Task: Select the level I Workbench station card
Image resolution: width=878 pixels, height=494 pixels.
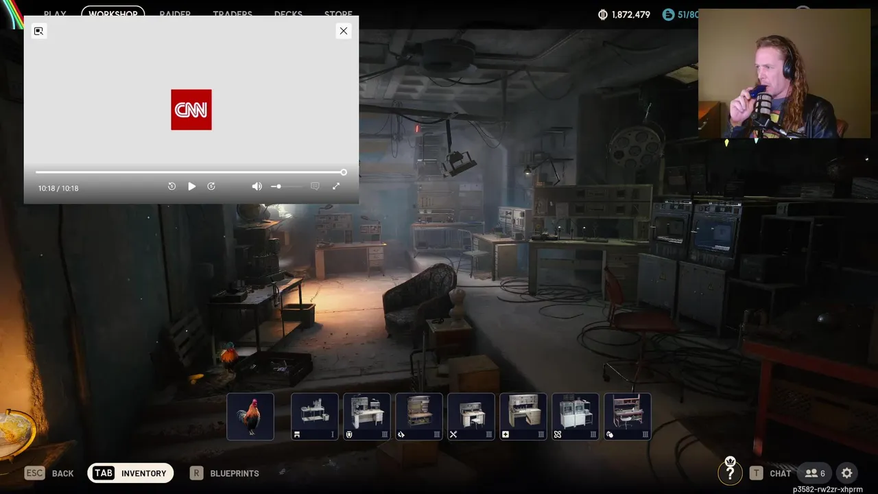Action: coord(315,416)
